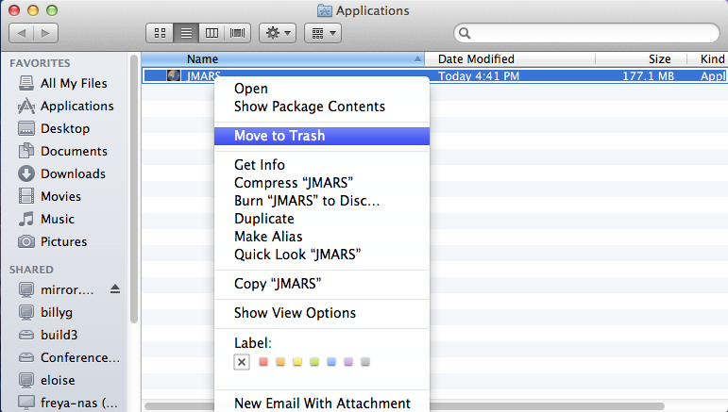Go back with the left arrow button
Image resolution: width=728 pixels, height=412 pixels.
point(22,33)
